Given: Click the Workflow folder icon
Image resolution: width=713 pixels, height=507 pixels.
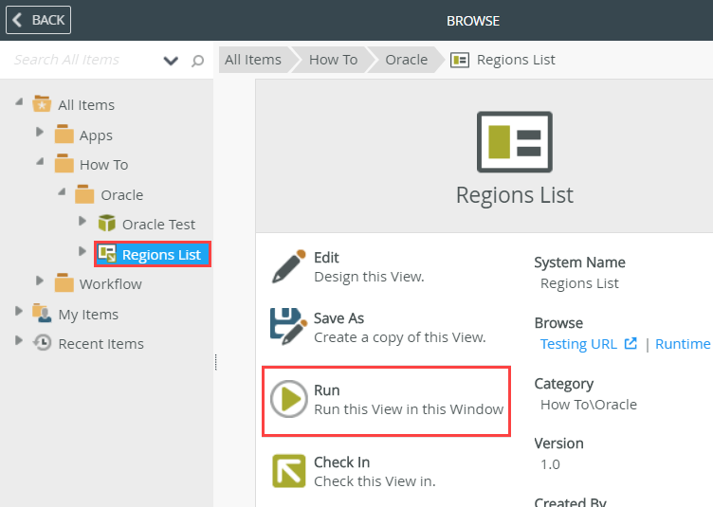Looking at the screenshot, I should [64, 282].
